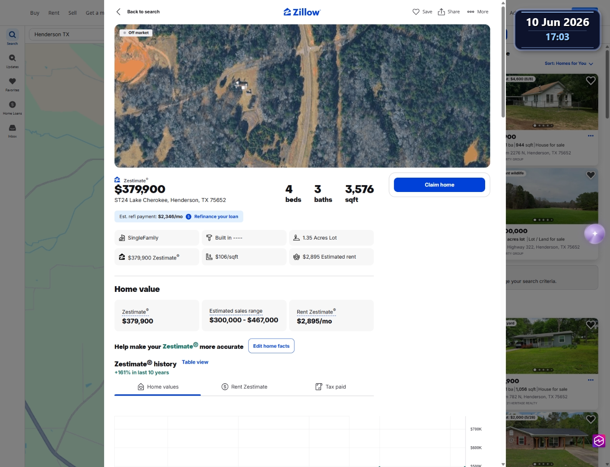Screen dimensions: 610x467
Task: Click Edit home facts button
Action: click(x=271, y=346)
